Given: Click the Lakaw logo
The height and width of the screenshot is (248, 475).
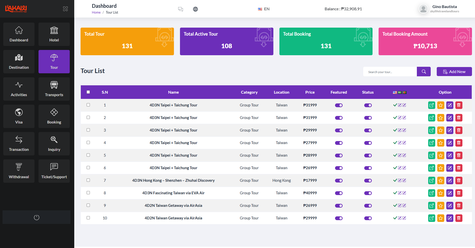Looking at the screenshot, I should tap(16, 9).
